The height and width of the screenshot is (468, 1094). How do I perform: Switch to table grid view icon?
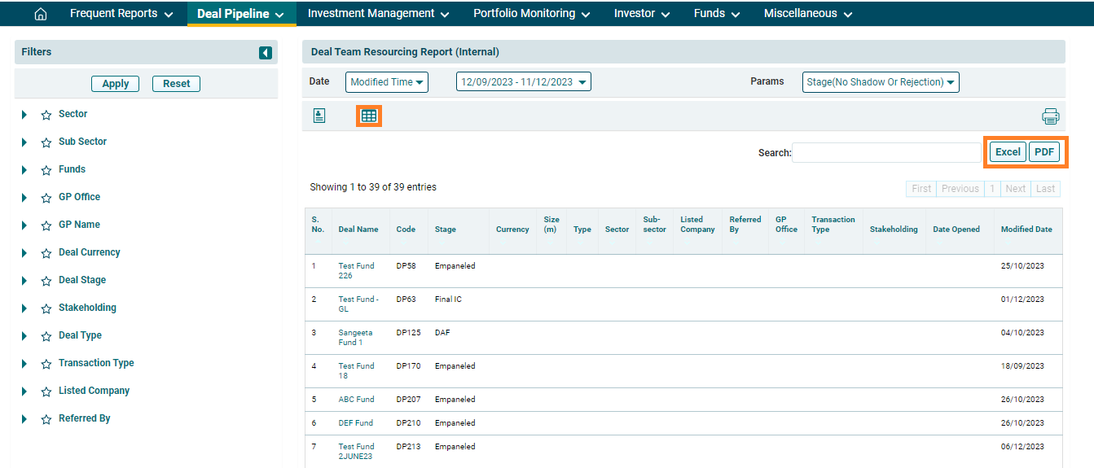pyautogui.click(x=369, y=116)
